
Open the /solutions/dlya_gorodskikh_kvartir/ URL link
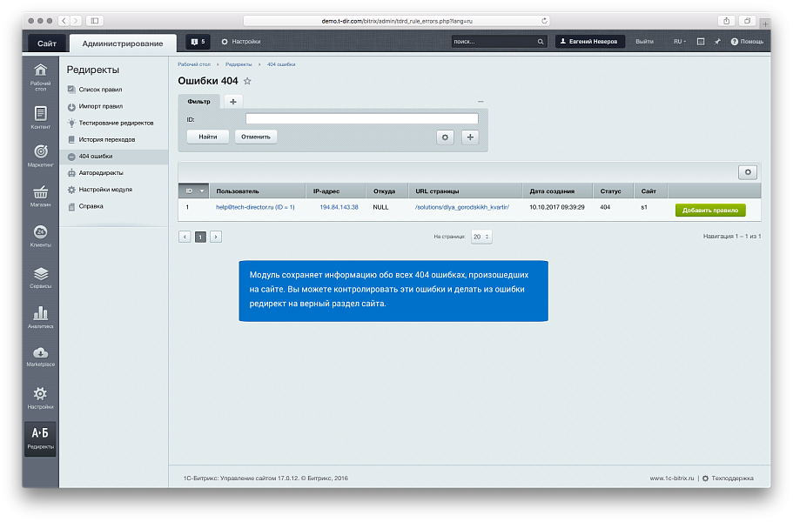click(460, 207)
